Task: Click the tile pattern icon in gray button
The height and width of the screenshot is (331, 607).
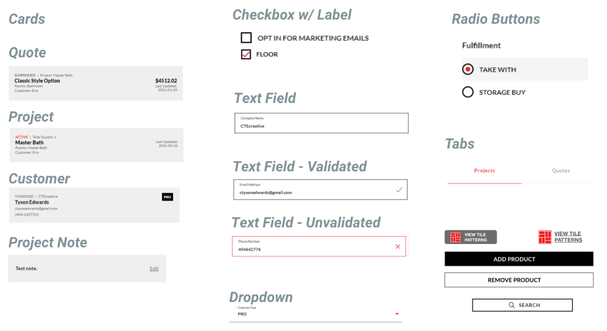Action: pyautogui.click(x=455, y=237)
